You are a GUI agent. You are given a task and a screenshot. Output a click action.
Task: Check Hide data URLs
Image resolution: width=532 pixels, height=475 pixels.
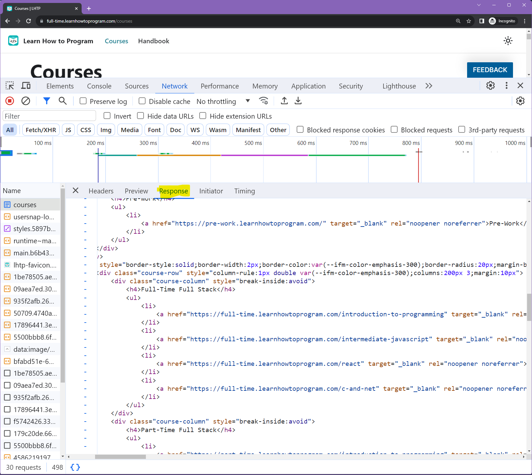[141, 116]
